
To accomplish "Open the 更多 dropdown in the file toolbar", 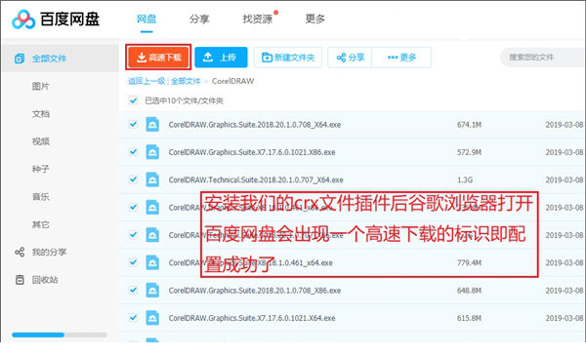I will pyautogui.click(x=401, y=58).
